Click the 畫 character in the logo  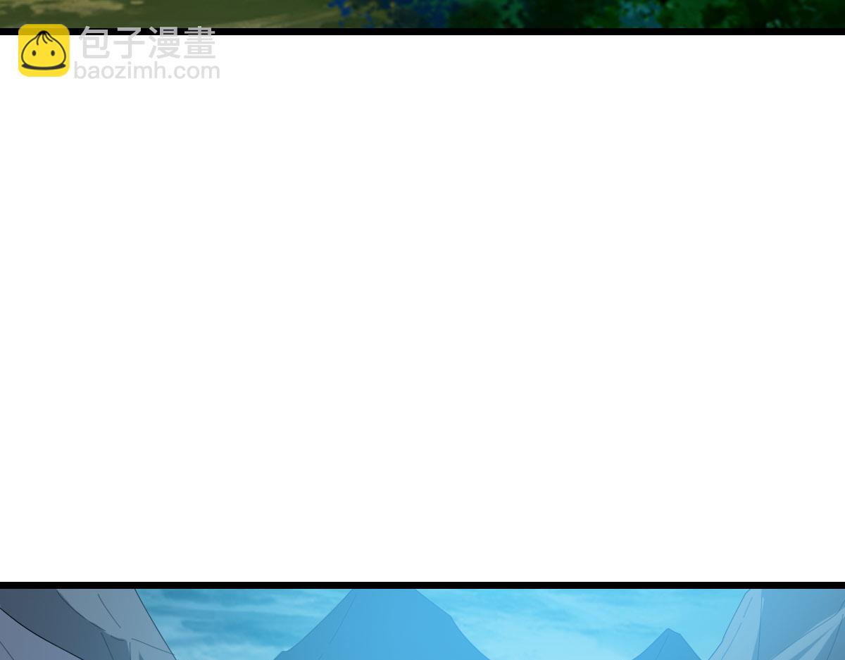pyautogui.click(x=199, y=44)
